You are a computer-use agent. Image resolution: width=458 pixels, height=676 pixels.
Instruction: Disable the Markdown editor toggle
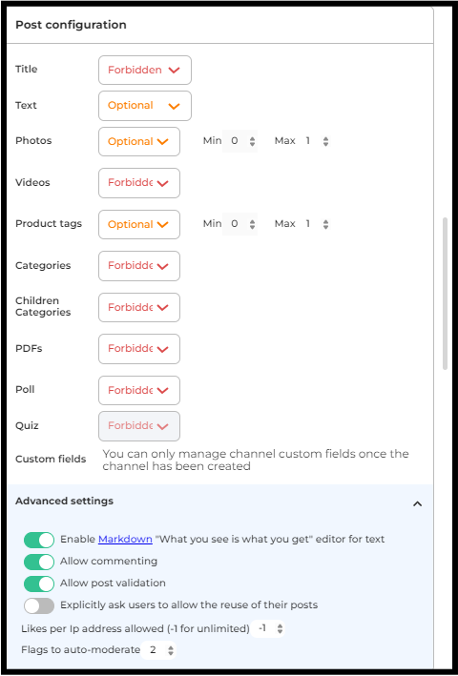[x=39, y=540]
